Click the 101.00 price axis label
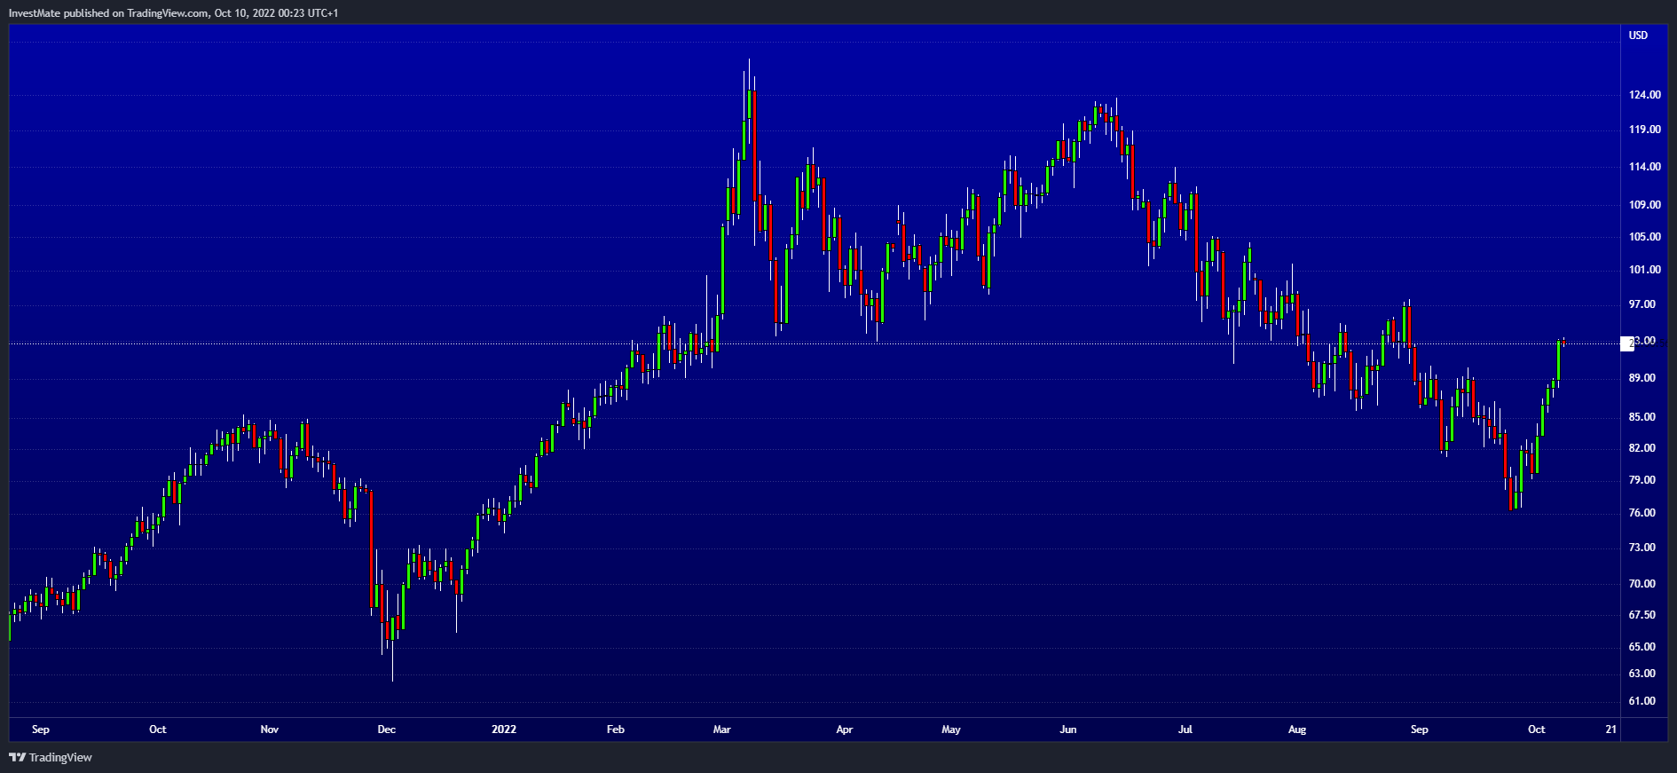The height and width of the screenshot is (773, 1677). pos(1645,270)
